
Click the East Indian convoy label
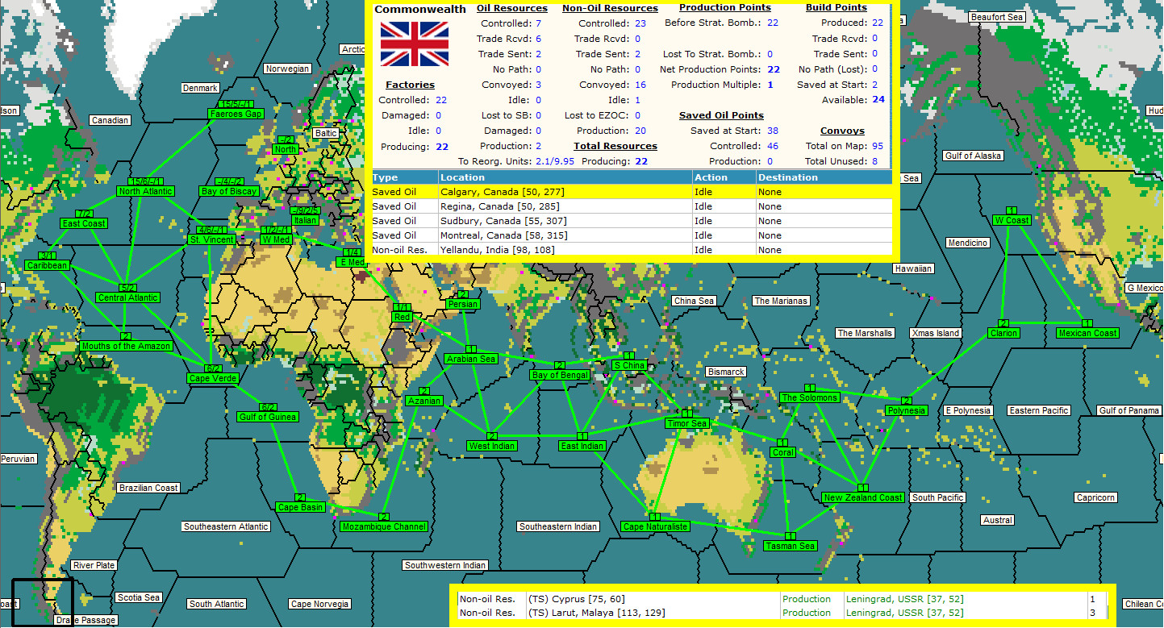[x=582, y=447]
